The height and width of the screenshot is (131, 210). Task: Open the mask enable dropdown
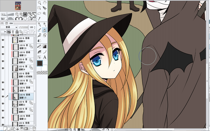click(26, 32)
